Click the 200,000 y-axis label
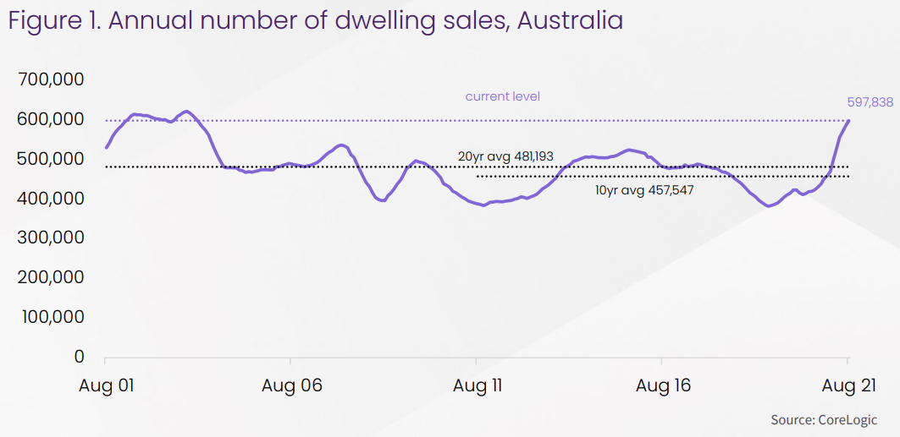 point(50,277)
